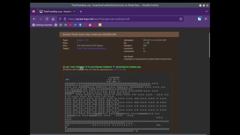Click the tracking protection shield icon
Screen dimensions: 240x135
[x=60, y=19]
